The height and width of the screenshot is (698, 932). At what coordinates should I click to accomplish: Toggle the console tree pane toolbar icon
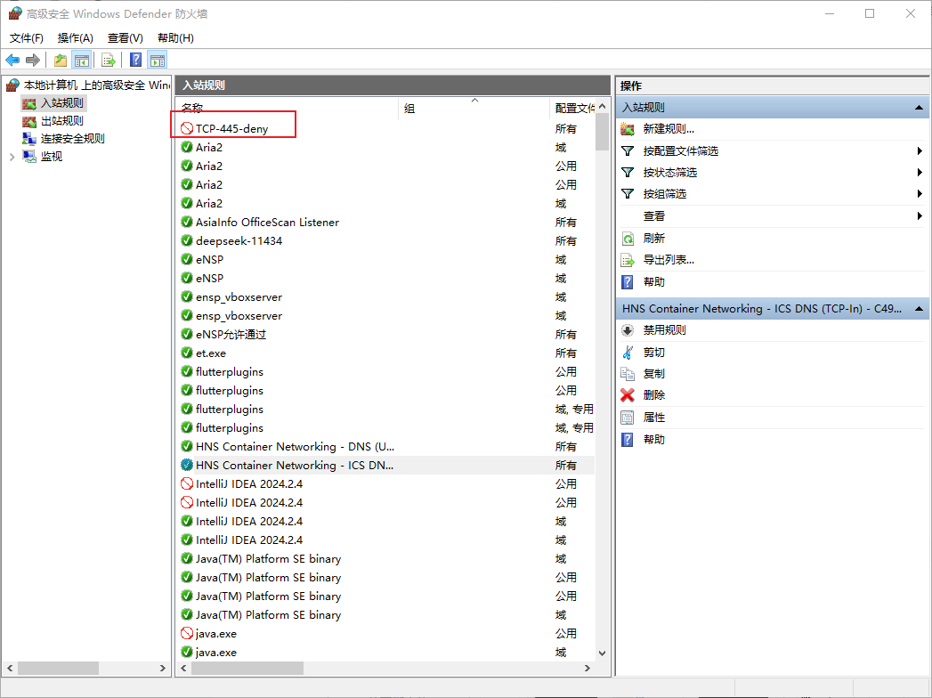click(x=81, y=60)
